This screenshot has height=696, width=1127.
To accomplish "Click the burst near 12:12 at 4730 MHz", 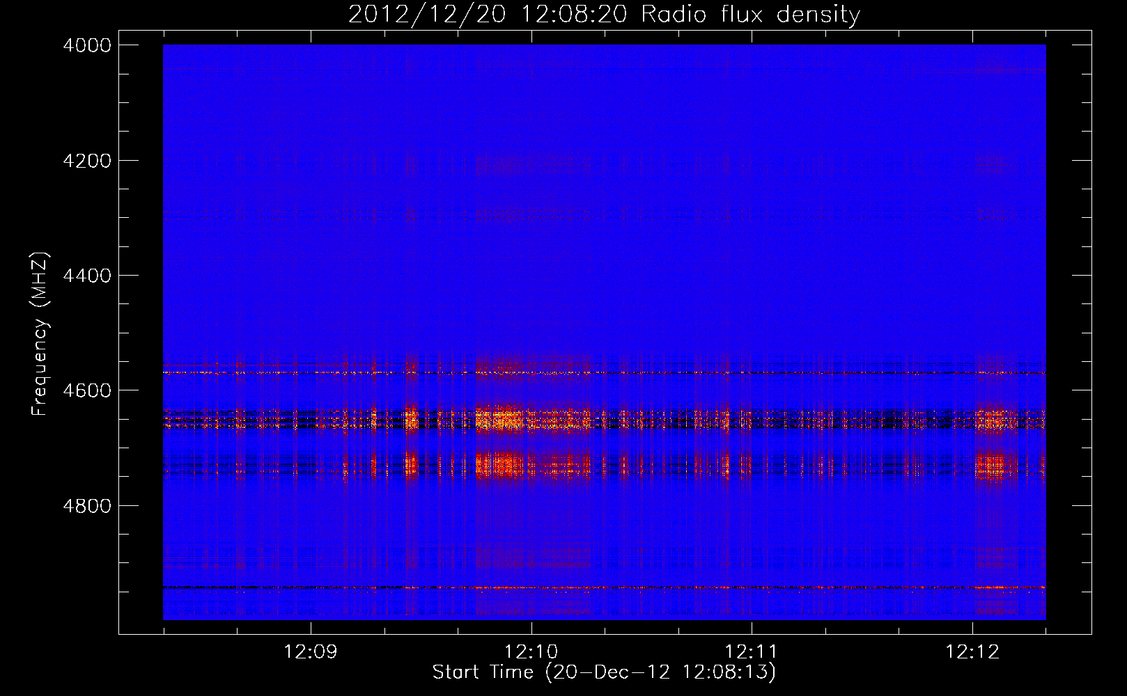I will (994, 465).
